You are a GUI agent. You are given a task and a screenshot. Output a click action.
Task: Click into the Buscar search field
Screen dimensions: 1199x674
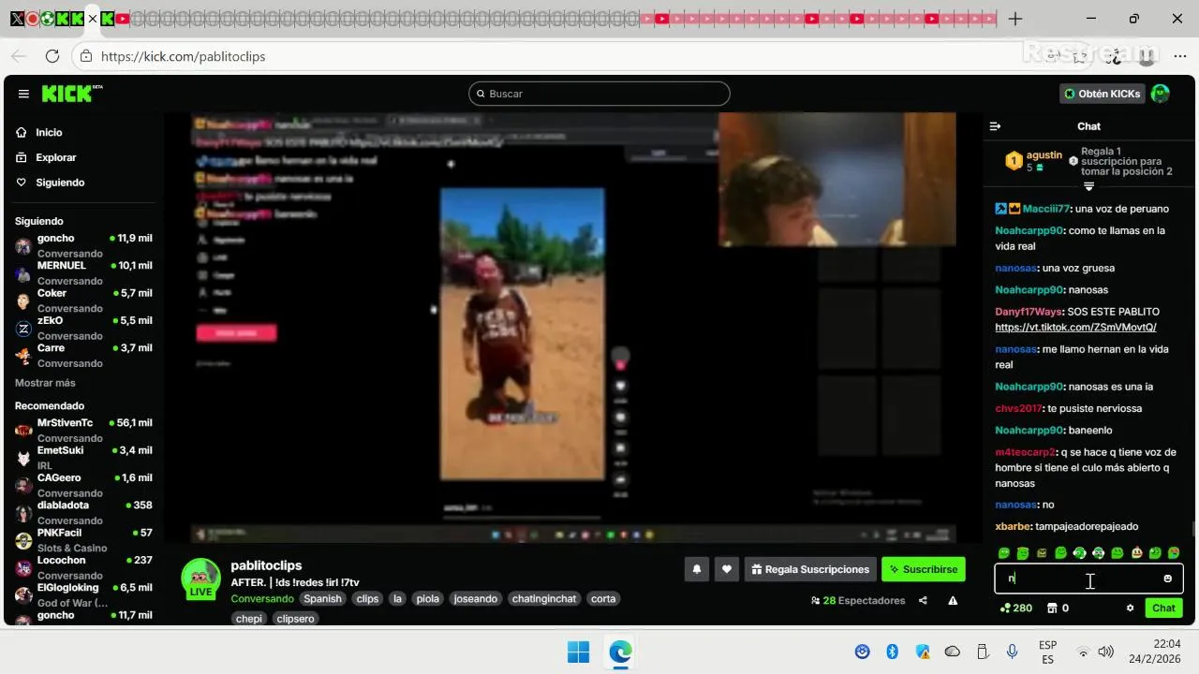pyautogui.click(x=599, y=94)
